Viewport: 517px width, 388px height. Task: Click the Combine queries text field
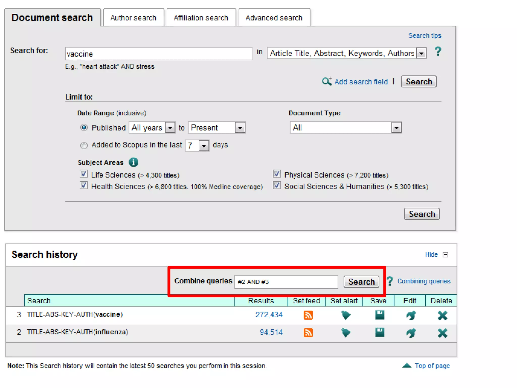click(x=286, y=281)
